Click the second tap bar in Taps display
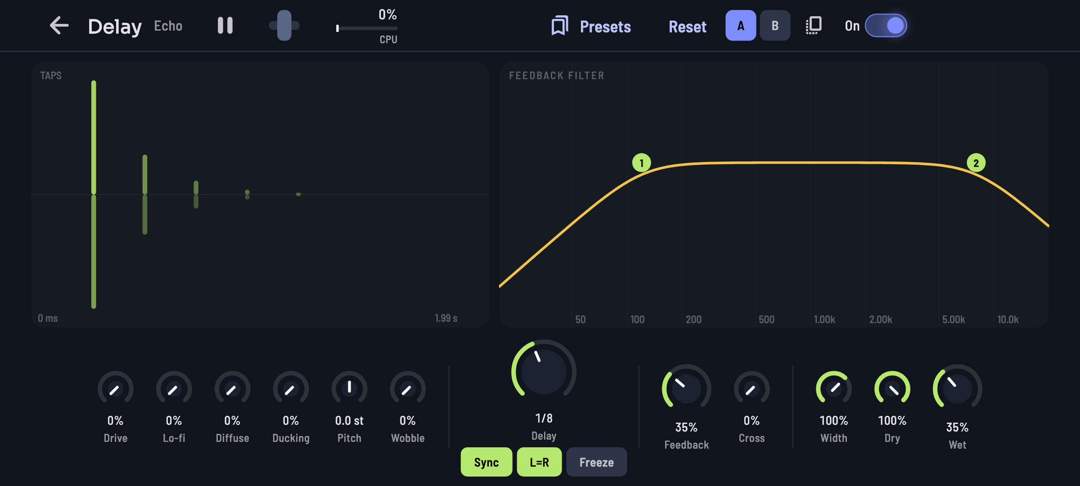The height and width of the screenshot is (486, 1080). coord(145,194)
